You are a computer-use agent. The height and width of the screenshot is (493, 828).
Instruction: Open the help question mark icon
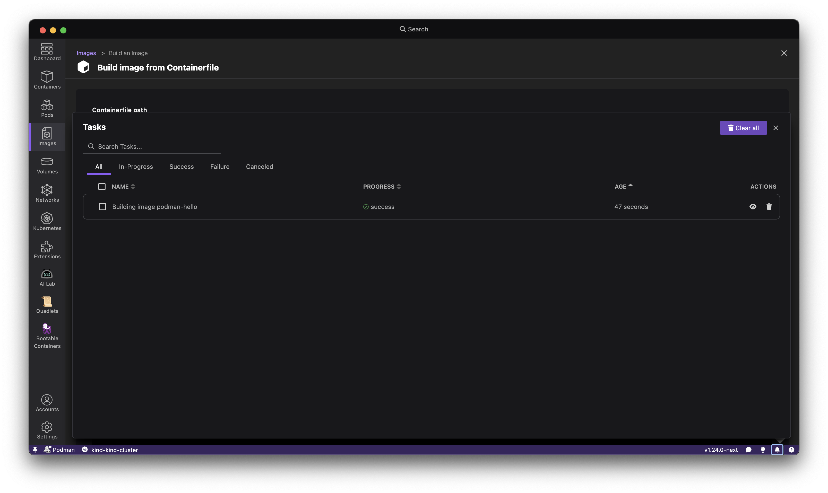coord(791,450)
